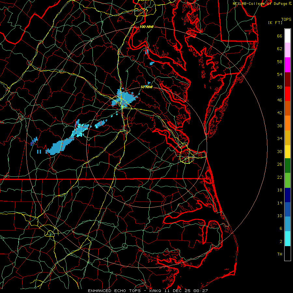The width and height of the screenshot is (293, 293).
Task: Select the dark maroon legend swatch
Action: [287, 79]
